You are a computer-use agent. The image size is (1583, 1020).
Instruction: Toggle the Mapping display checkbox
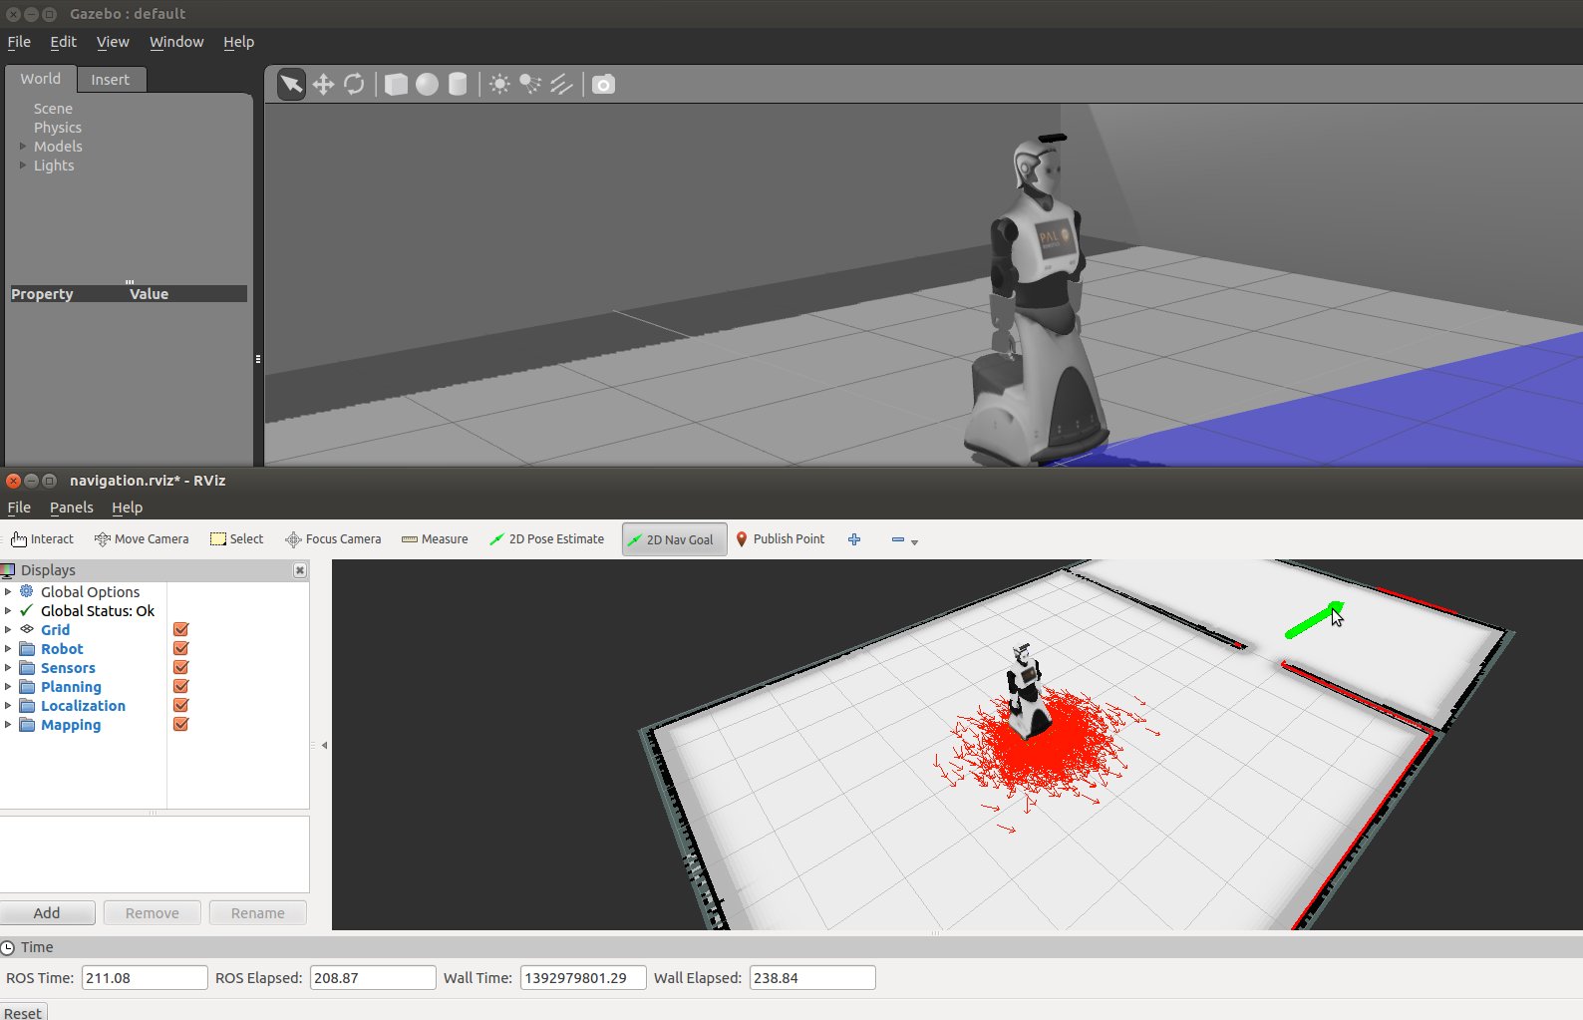click(x=180, y=724)
